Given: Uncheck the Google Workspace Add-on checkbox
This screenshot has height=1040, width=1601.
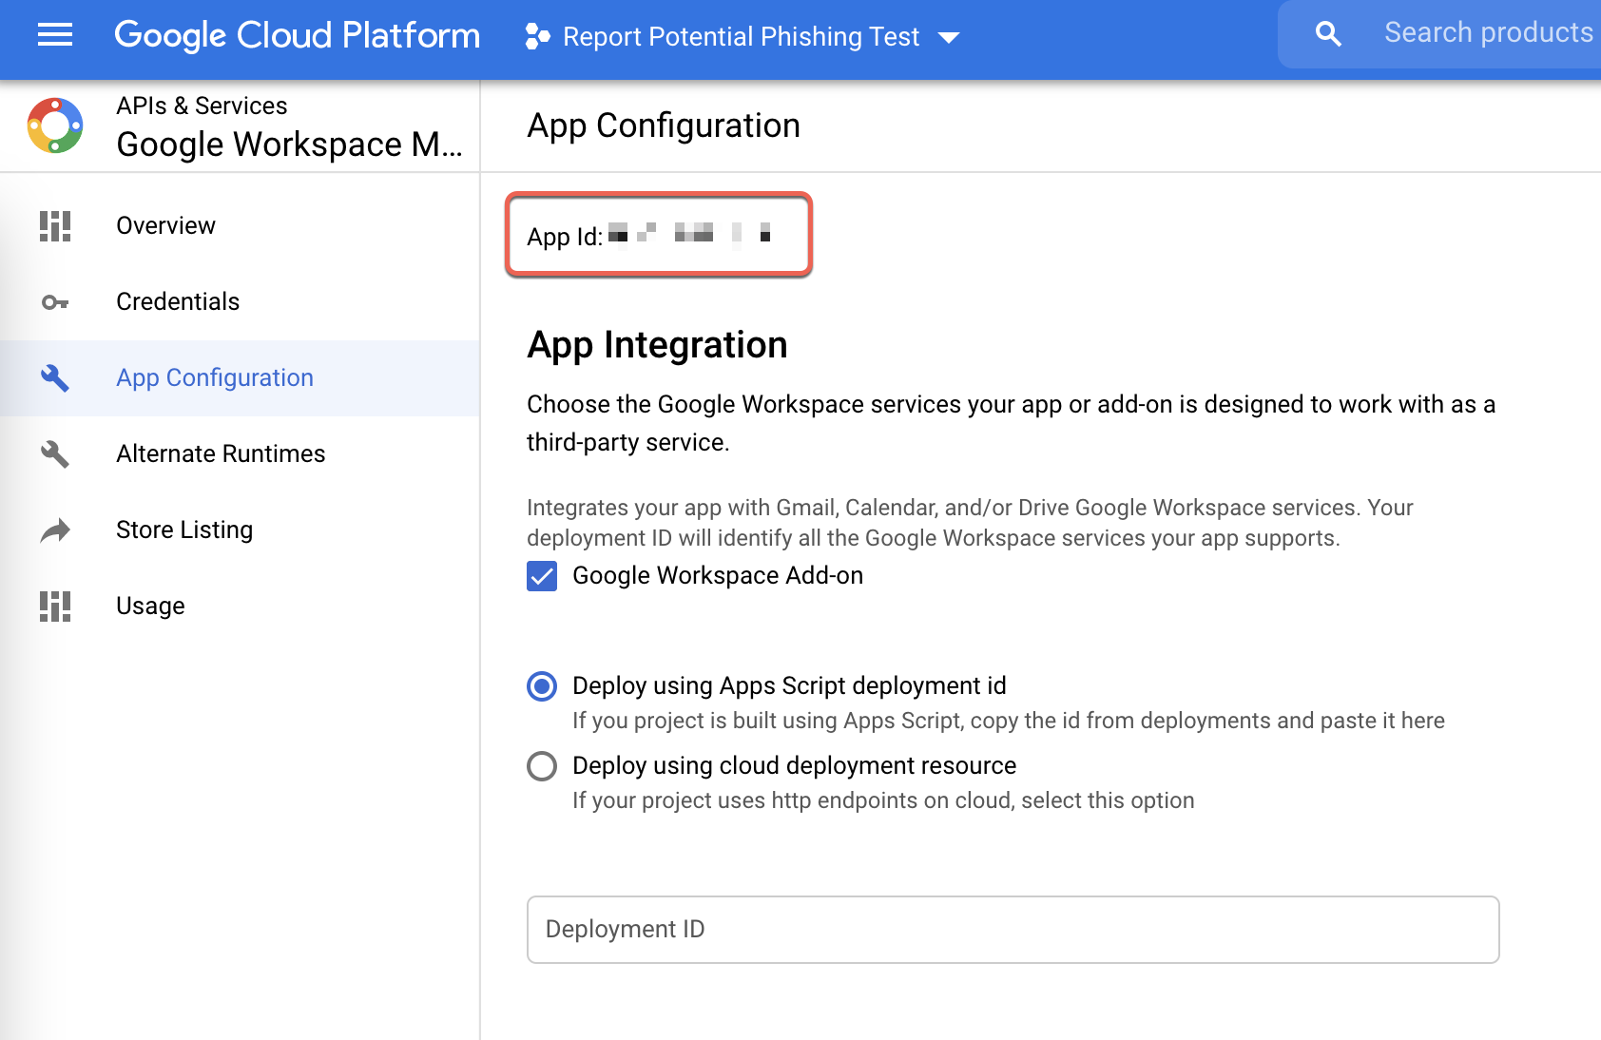Looking at the screenshot, I should [x=542, y=576].
